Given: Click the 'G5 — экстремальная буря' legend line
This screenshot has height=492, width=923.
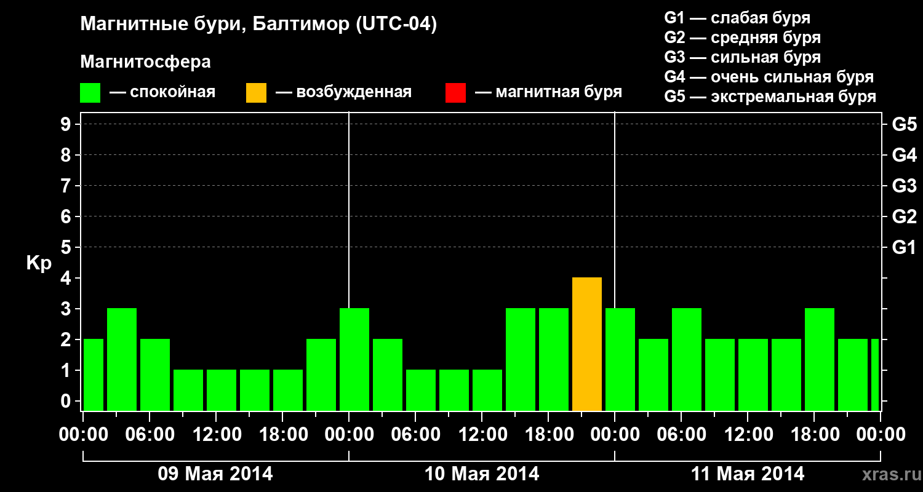Looking at the screenshot, I should (770, 97).
